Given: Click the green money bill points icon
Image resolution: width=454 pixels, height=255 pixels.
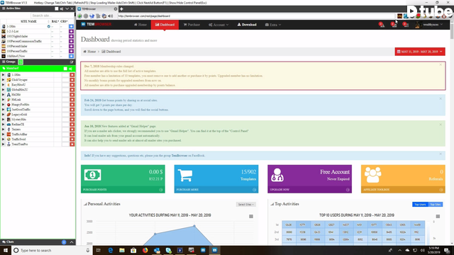Looking at the screenshot, I should [93, 175].
